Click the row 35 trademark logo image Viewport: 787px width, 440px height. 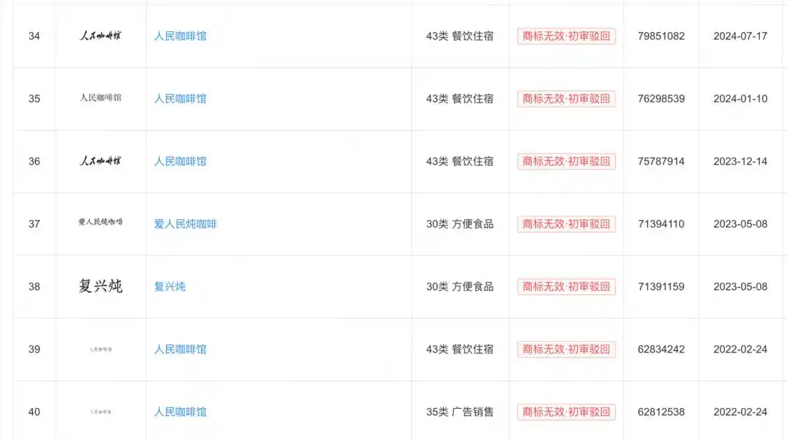coord(101,98)
